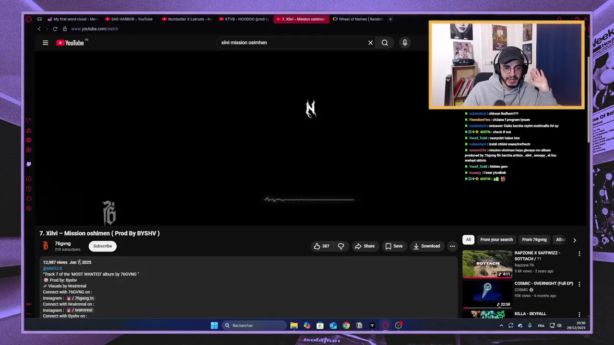The image size is (614, 345).
Task: Switch to KTYB HOODOO tab
Action: click(243, 19)
